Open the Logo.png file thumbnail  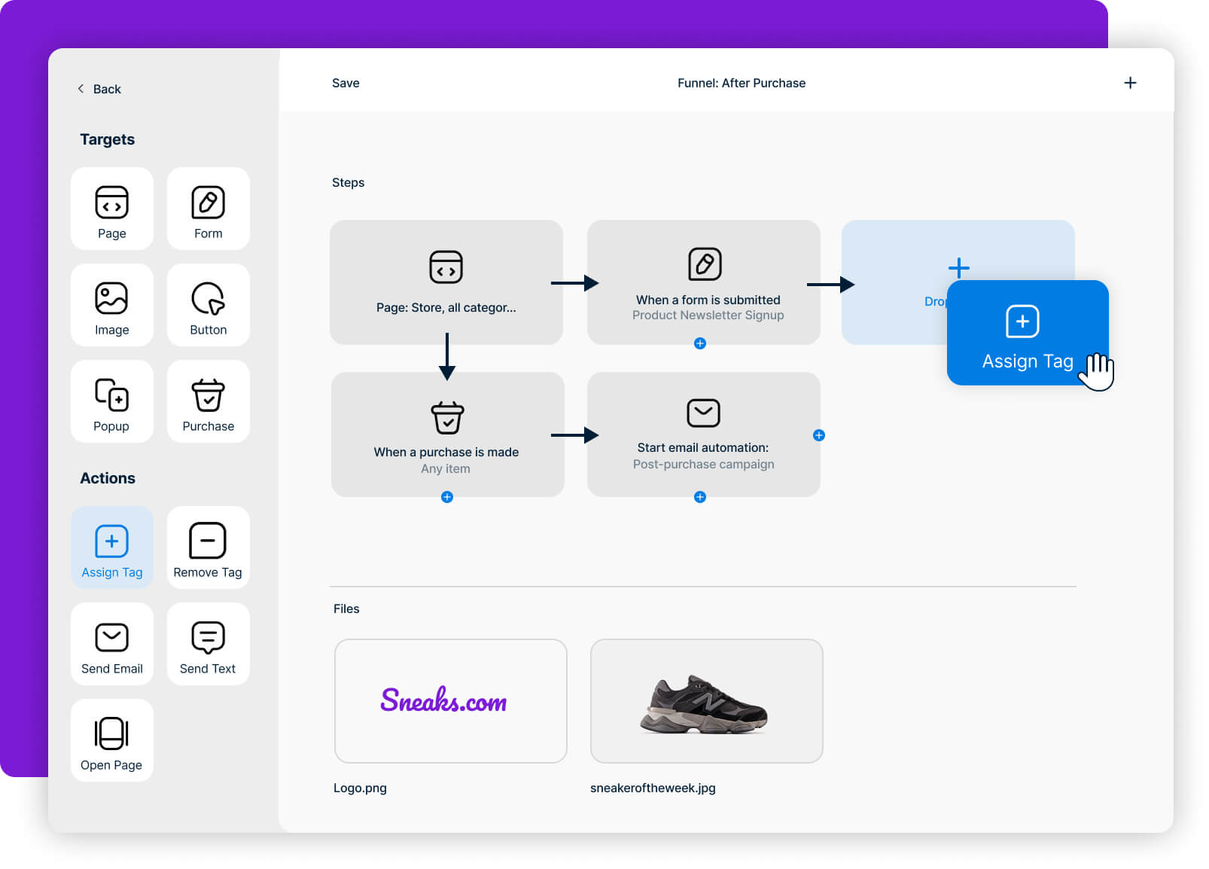pyautogui.click(x=450, y=701)
